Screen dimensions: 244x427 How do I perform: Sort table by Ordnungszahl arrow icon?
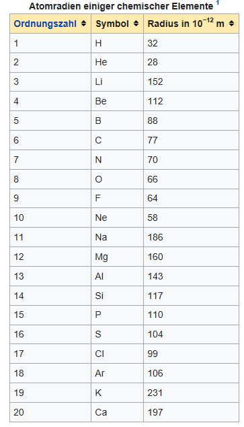84,24
